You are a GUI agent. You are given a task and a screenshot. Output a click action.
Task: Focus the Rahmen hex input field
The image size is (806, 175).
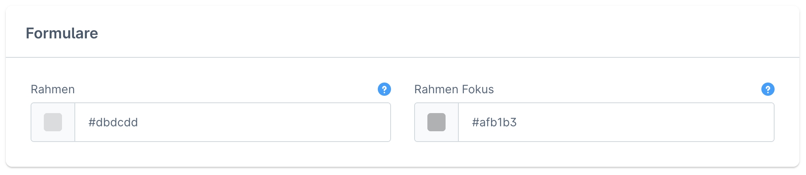click(232, 122)
